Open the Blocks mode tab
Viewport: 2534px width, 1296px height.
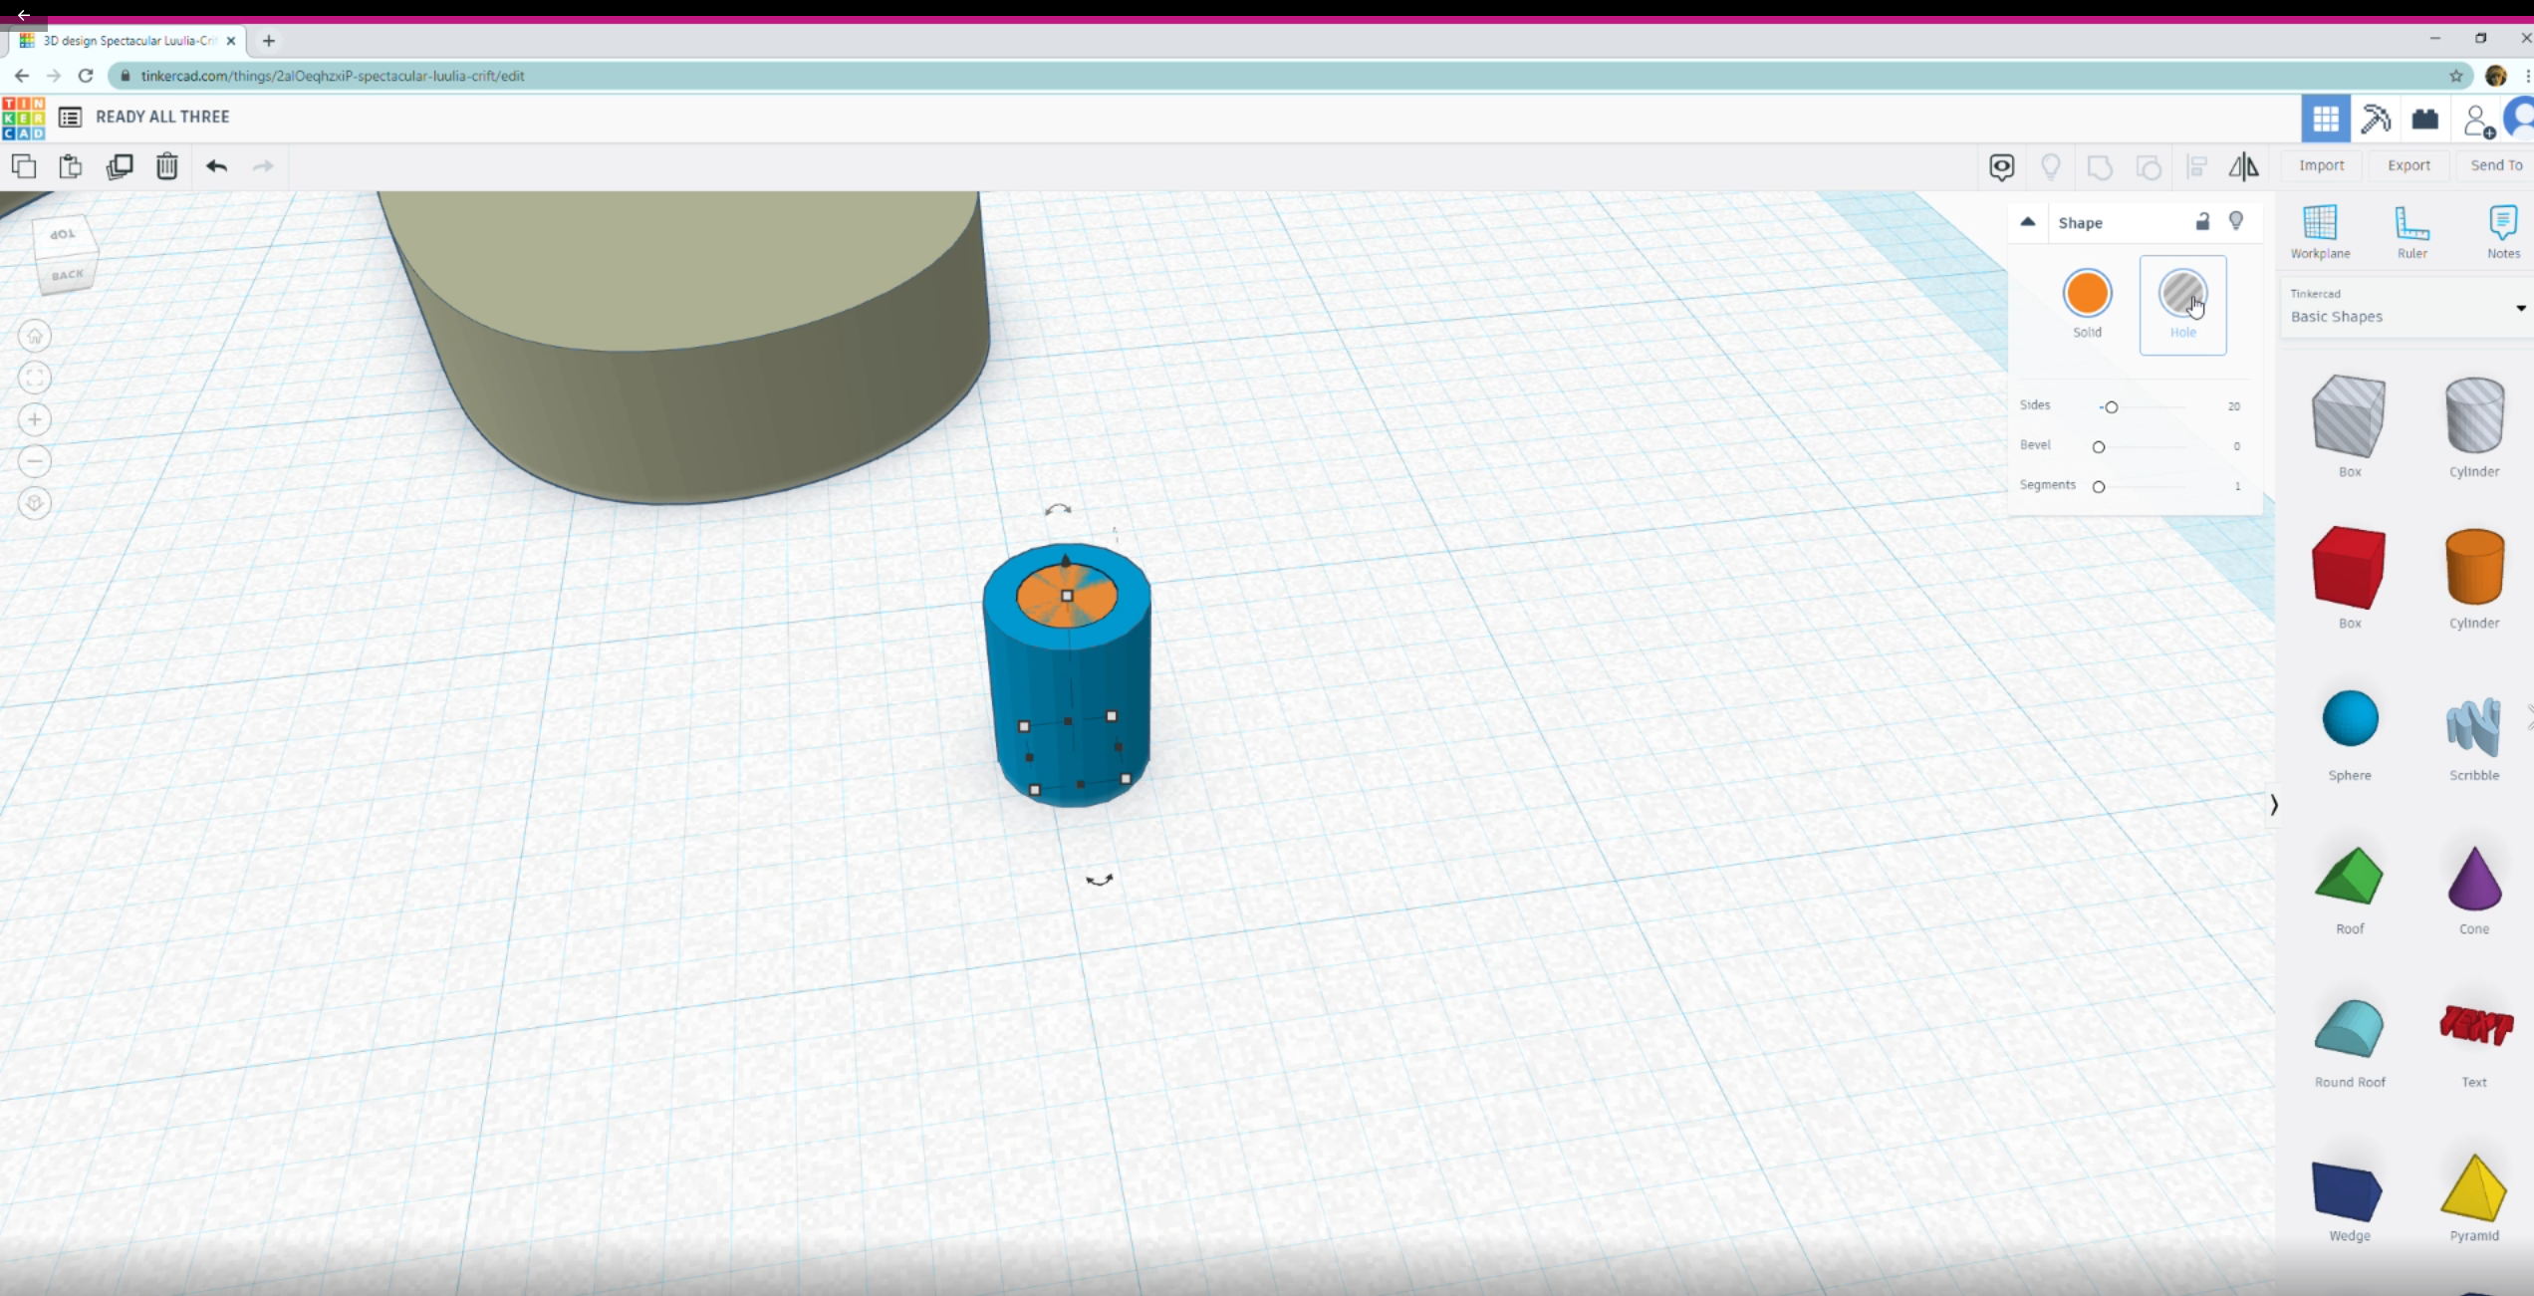(2376, 119)
